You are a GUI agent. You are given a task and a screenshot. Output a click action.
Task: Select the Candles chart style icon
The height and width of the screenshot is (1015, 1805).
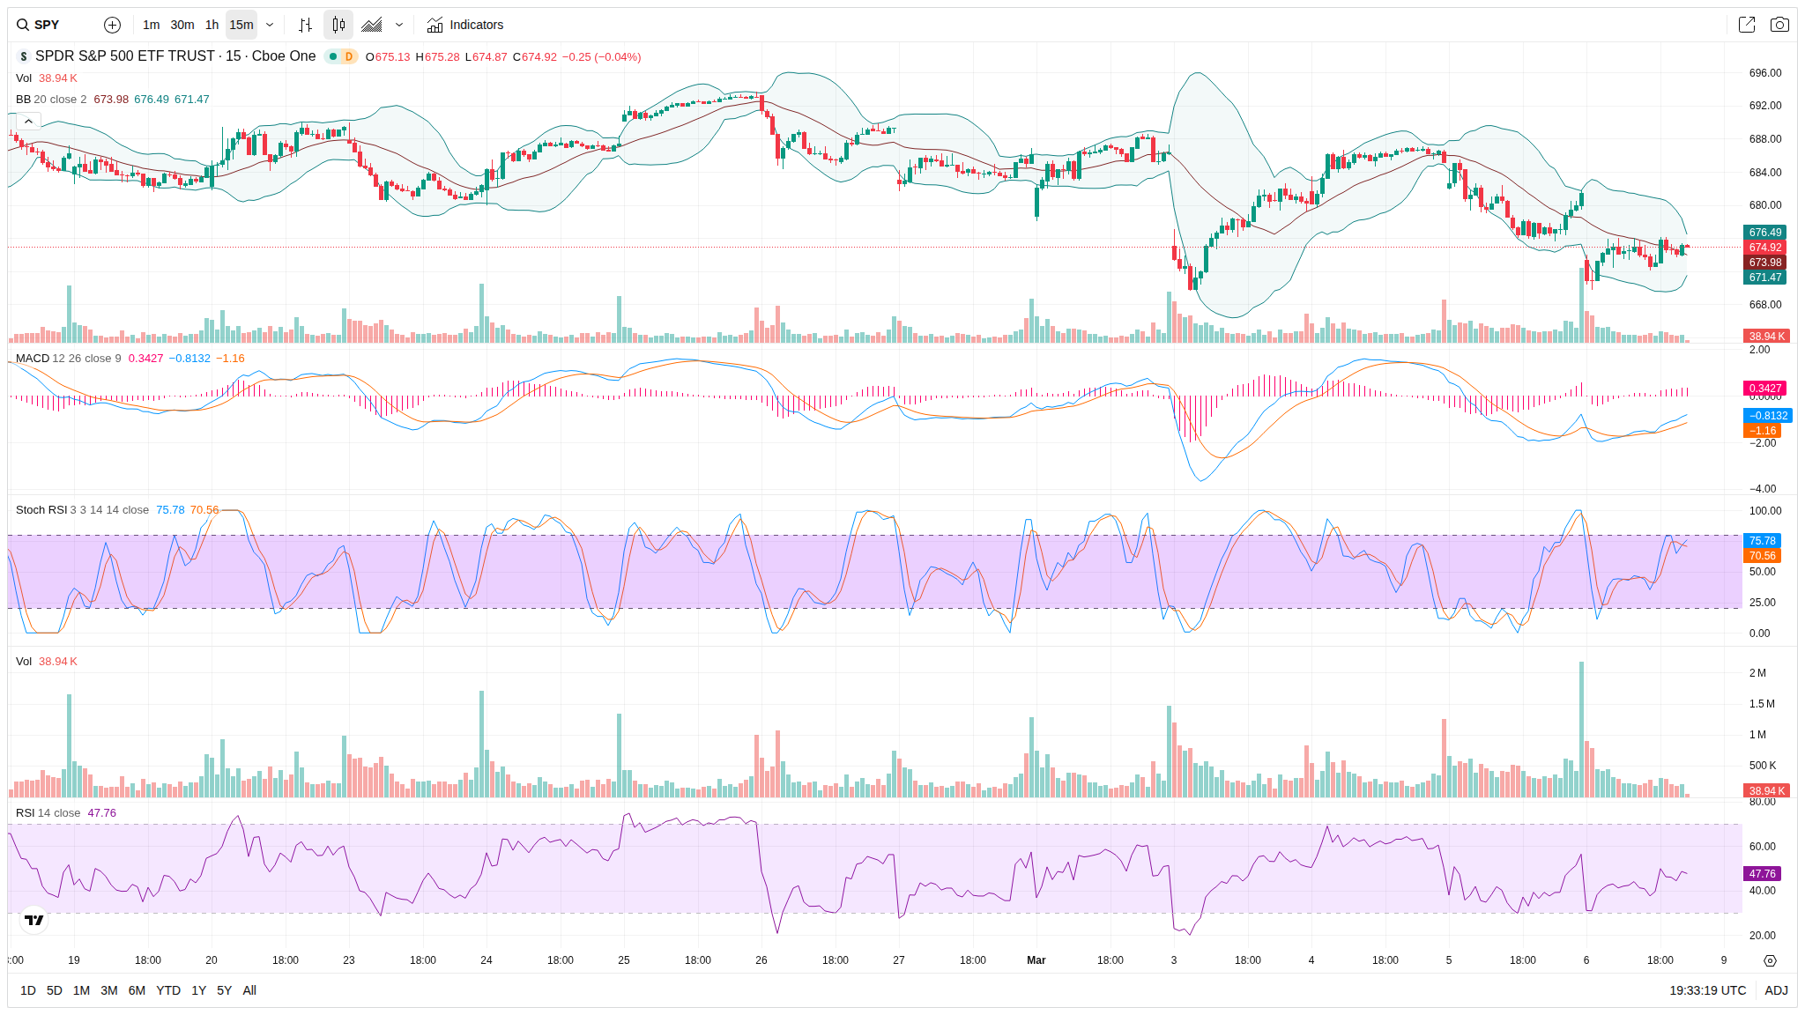point(338,25)
